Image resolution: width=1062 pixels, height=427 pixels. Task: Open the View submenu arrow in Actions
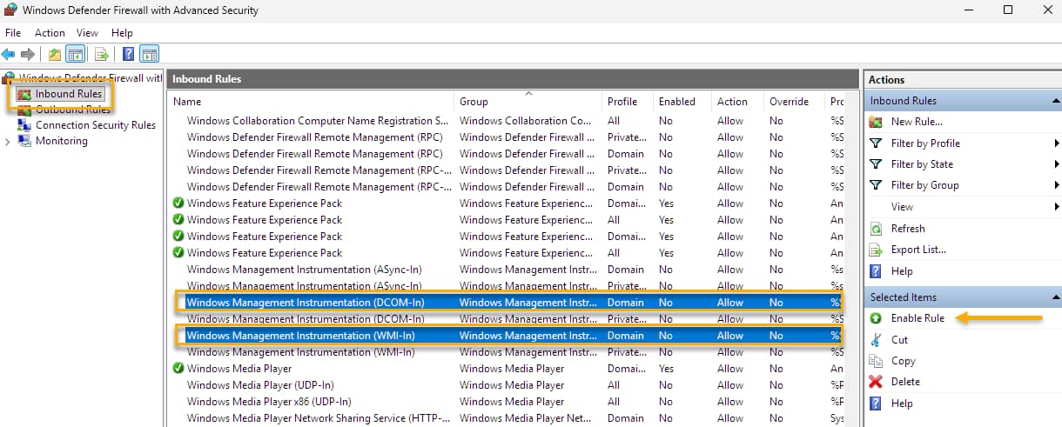pyautogui.click(x=1057, y=207)
